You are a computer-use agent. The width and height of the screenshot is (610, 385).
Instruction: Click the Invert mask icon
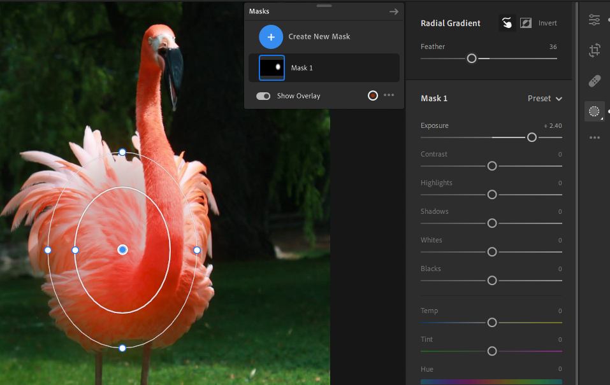pos(526,24)
